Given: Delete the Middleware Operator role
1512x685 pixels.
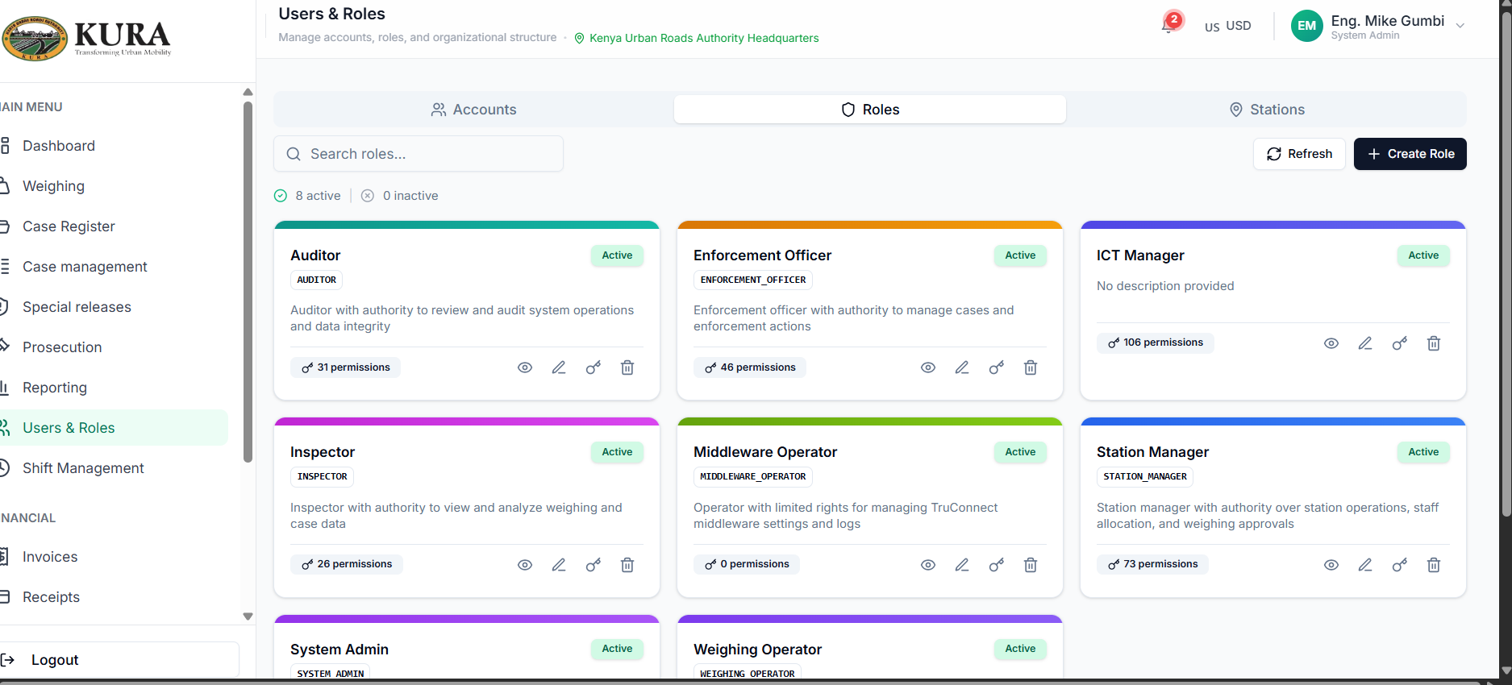Looking at the screenshot, I should pos(1031,565).
